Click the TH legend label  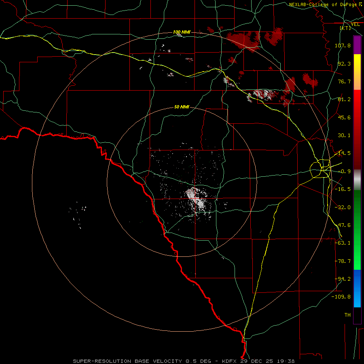[347, 315]
